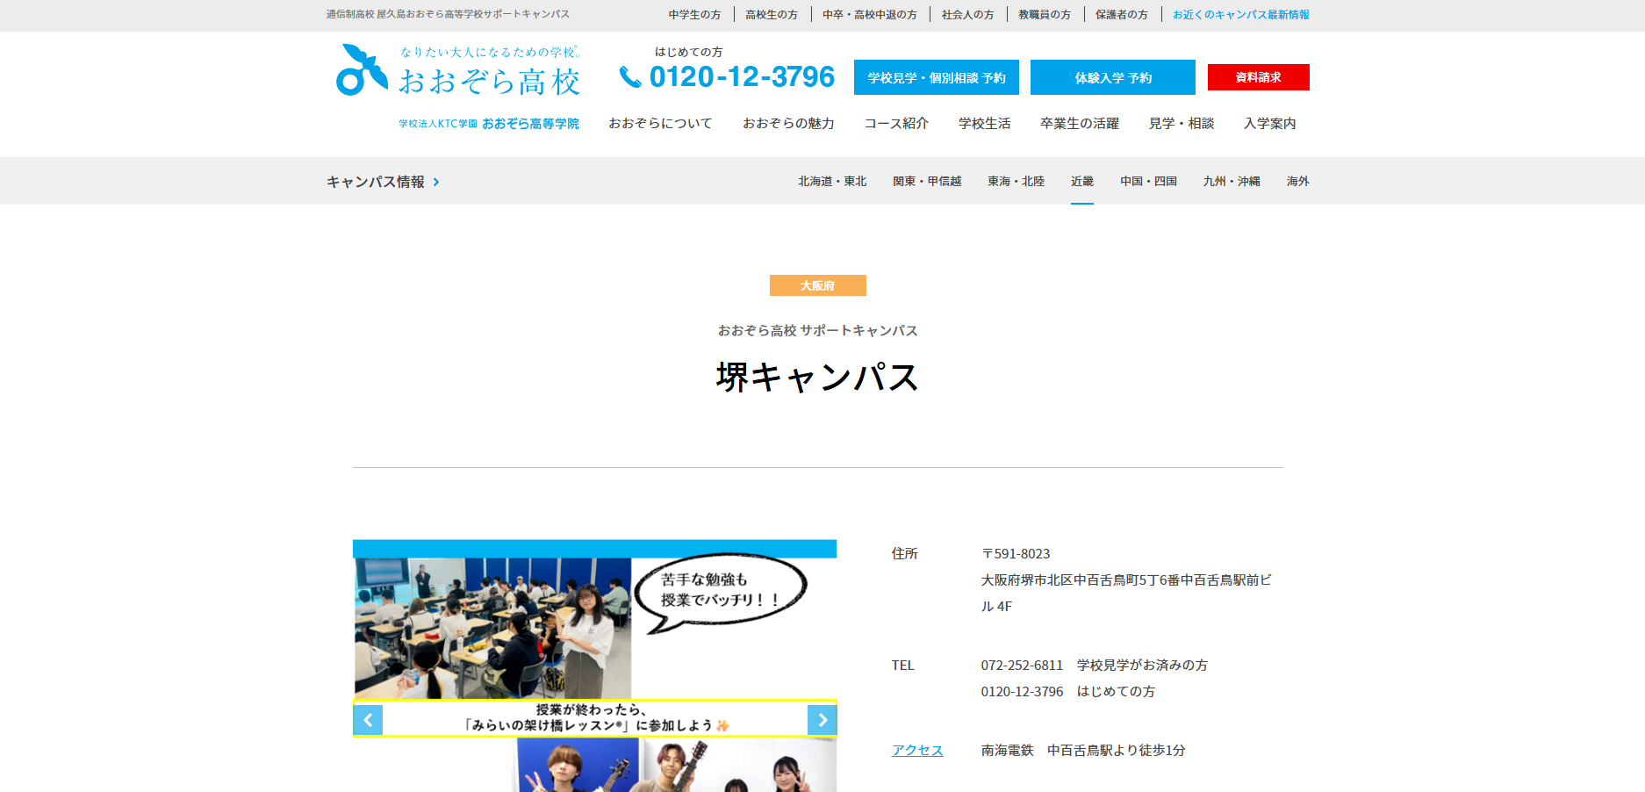Click the red 資料請求 button
The width and height of the screenshot is (1645, 792).
tap(1258, 77)
